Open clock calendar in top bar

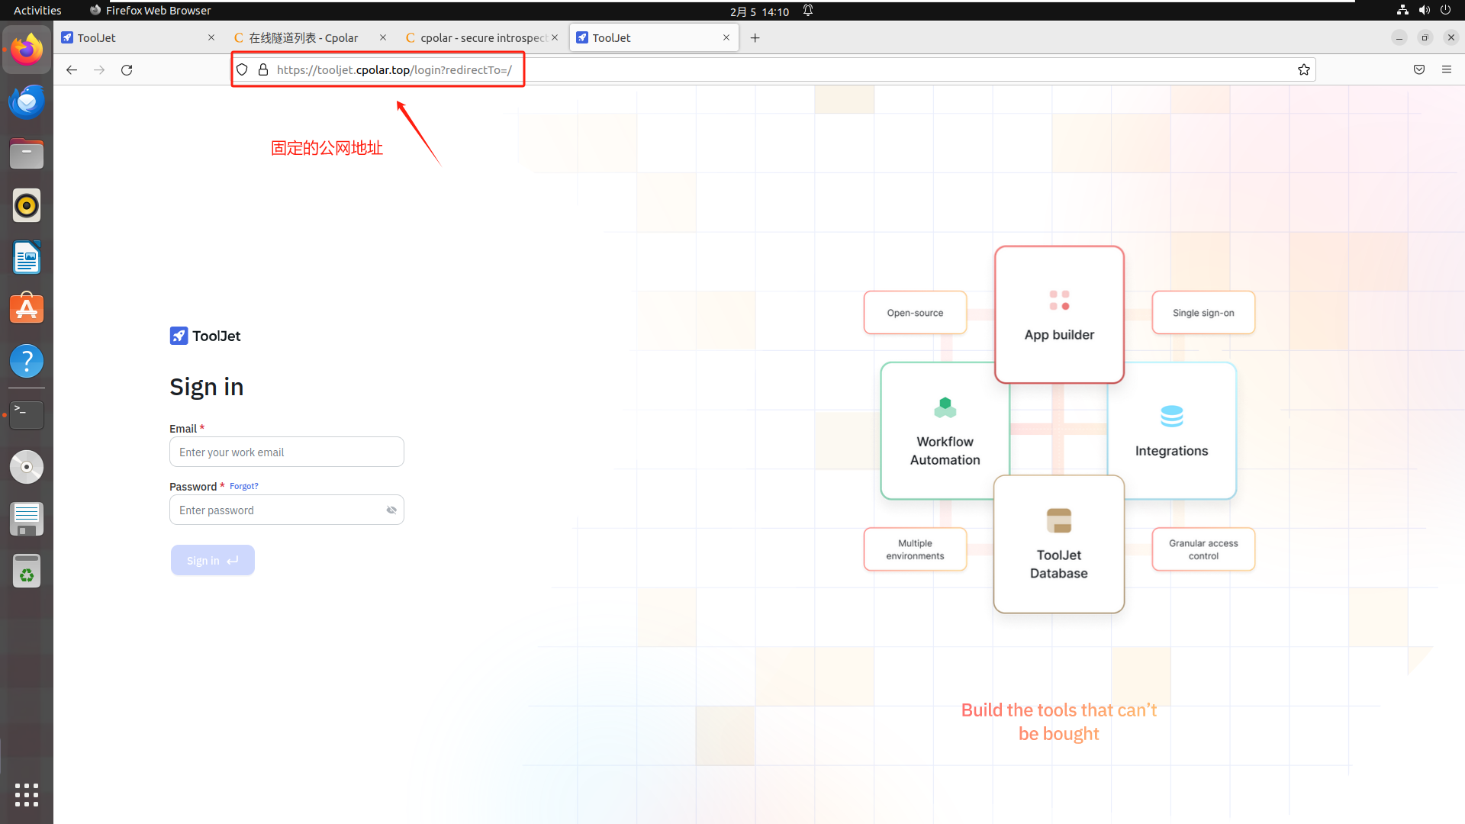click(x=759, y=11)
